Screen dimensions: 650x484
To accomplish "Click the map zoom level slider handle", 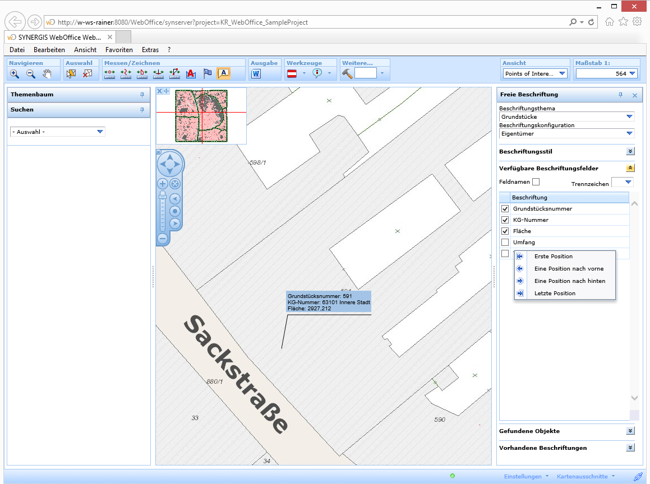I will (163, 197).
